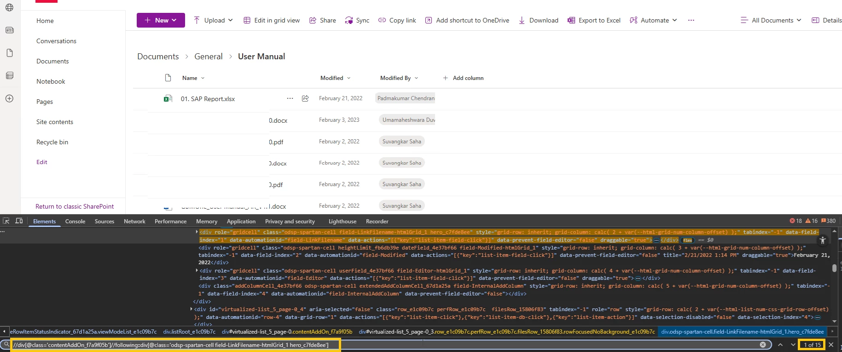Open the Modified column dropdown
This screenshot has width=842, height=352.
348,78
